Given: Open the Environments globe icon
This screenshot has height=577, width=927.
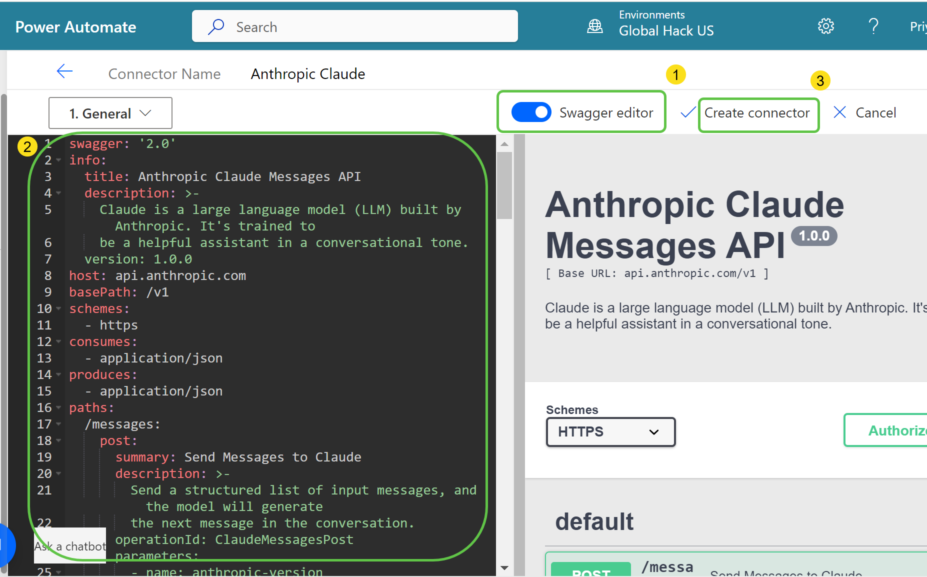Looking at the screenshot, I should (594, 26).
